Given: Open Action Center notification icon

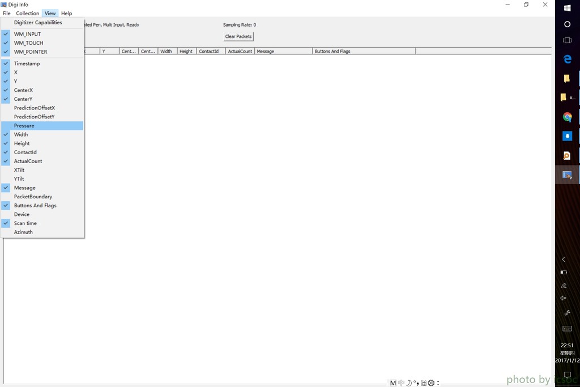Looking at the screenshot, I should point(567,375).
